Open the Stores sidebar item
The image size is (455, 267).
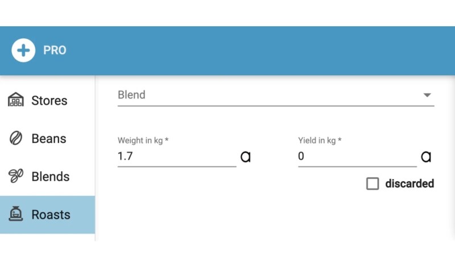(49, 101)
